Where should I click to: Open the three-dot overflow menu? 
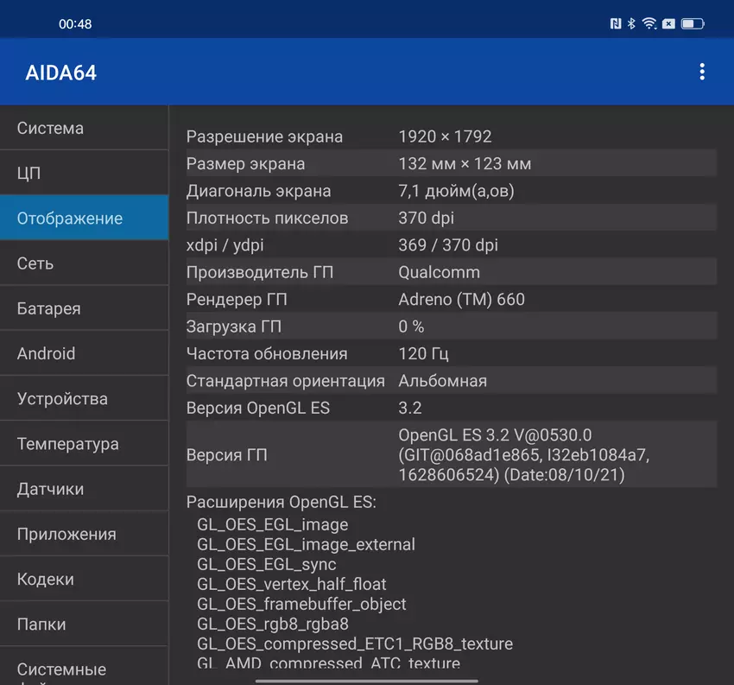(x=702, y=72)
